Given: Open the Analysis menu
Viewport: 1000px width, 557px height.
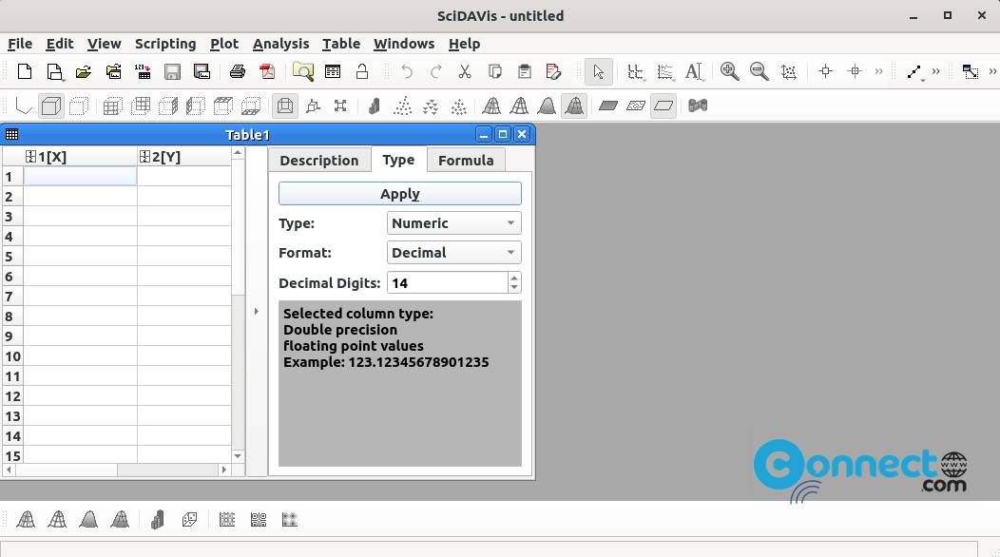Looking at the screenshot, I should pos(280,44).
